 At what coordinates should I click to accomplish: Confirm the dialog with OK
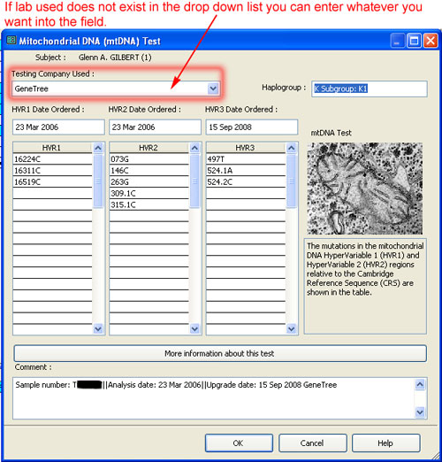point(239,443)
